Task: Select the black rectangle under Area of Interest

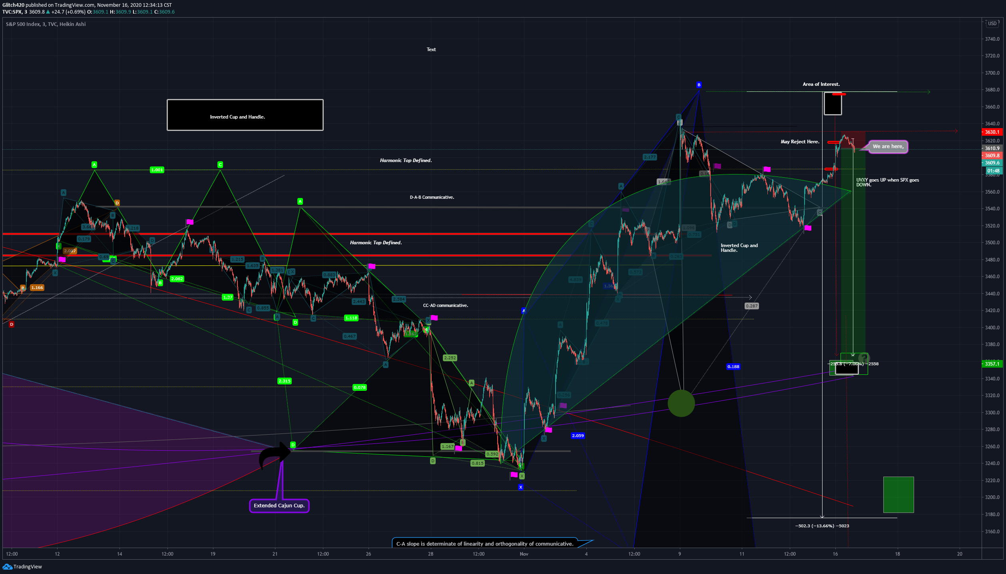Action: [833, 104]
